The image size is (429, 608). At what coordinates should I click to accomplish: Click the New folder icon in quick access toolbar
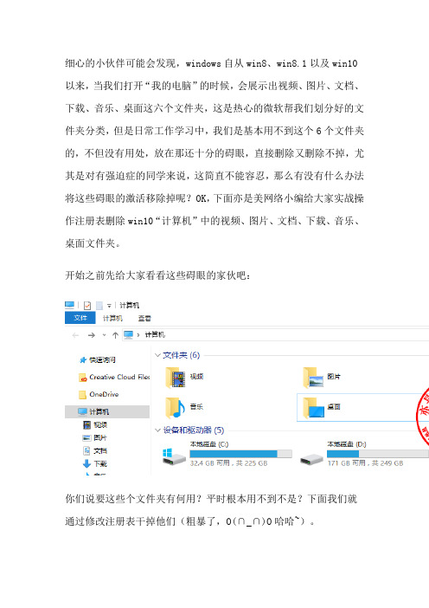click(x=99, y=306)
